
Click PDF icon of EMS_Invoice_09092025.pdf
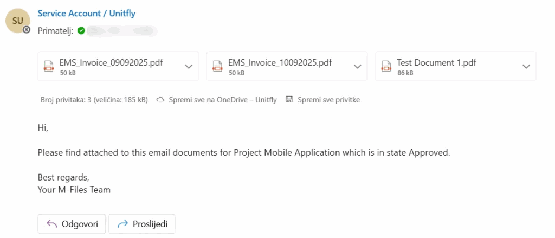49,66
